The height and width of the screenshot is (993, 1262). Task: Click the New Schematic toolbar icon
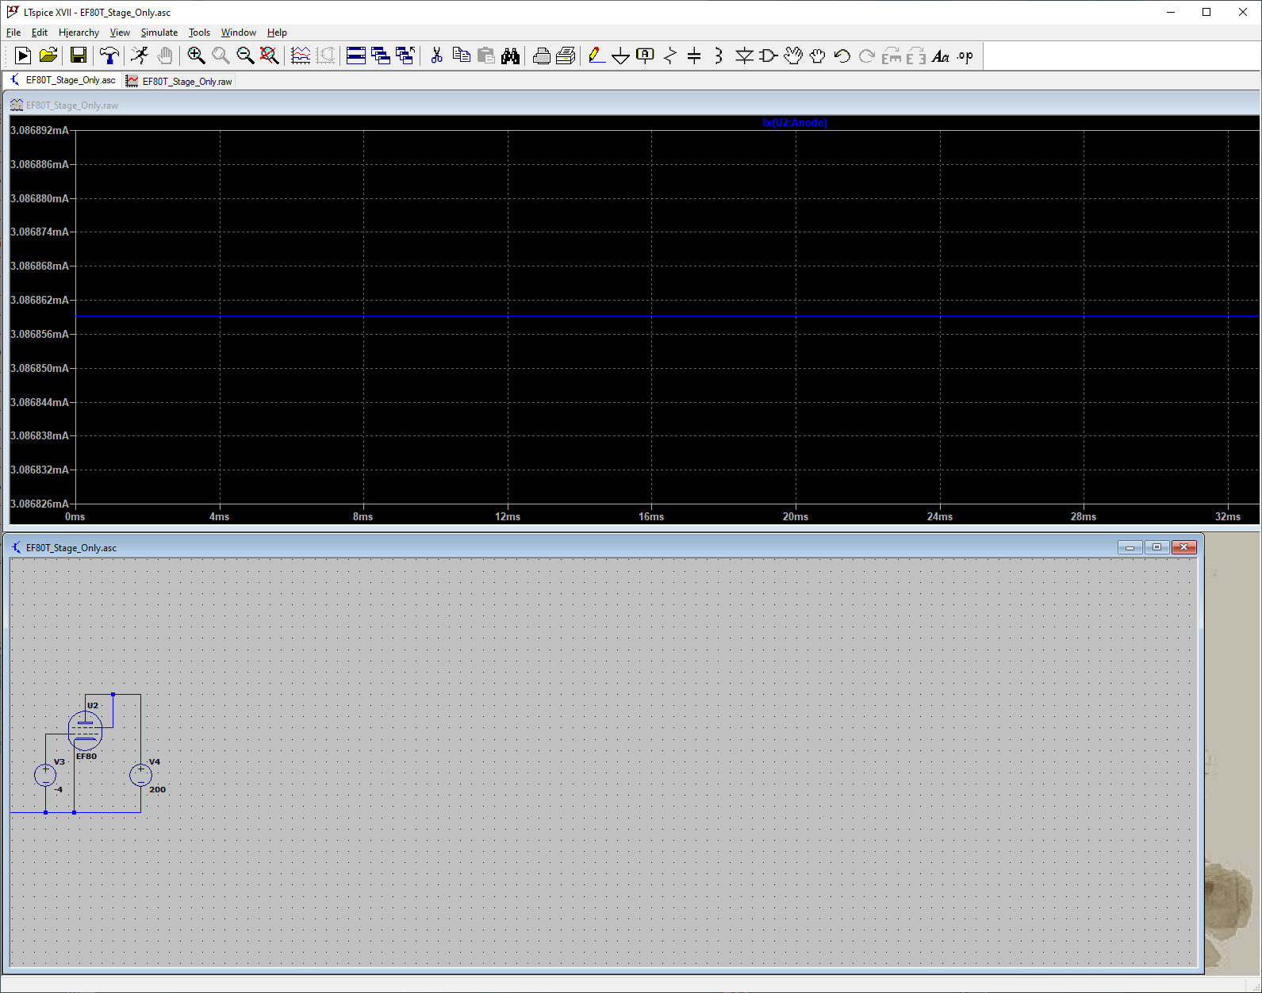[x=23, y=56]
